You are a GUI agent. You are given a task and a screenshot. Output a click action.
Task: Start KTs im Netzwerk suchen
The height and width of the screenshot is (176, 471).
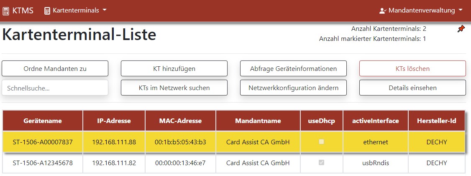tap(174, 88)
